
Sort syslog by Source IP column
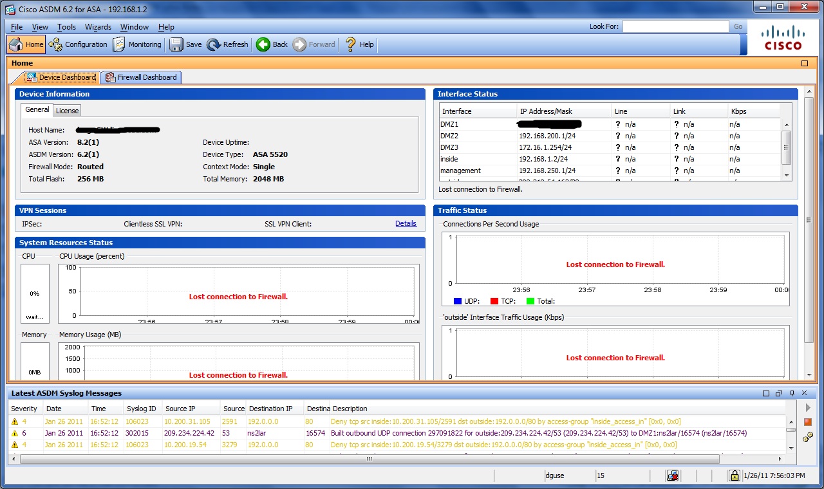pos(191,409)
